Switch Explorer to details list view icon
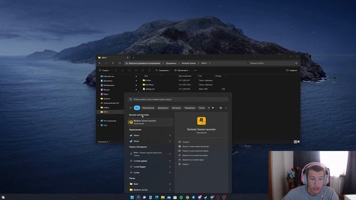 (x=295, y=142)
